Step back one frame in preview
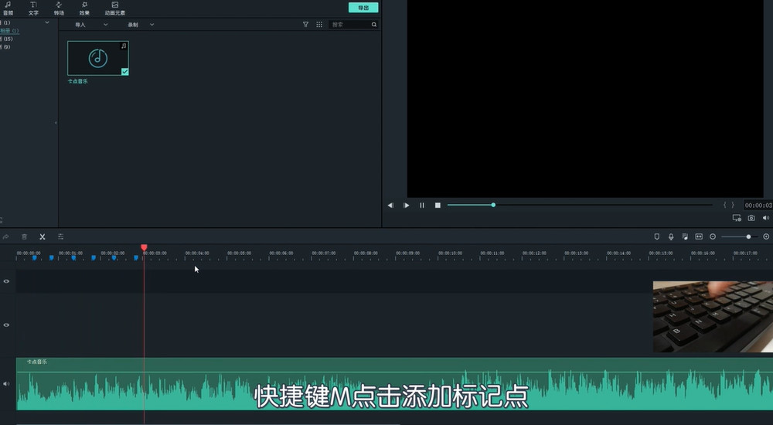The image size is (773, 425). tap(390, 205)
